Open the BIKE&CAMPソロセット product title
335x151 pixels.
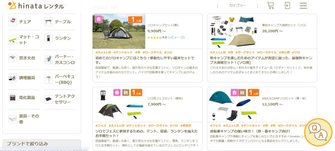click(x=284, y=98)
